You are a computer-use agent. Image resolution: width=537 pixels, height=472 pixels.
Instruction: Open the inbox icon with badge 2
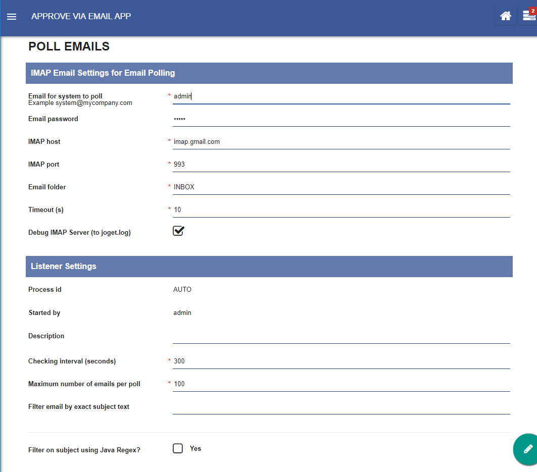pyautogui.click(x=529, y=16)
